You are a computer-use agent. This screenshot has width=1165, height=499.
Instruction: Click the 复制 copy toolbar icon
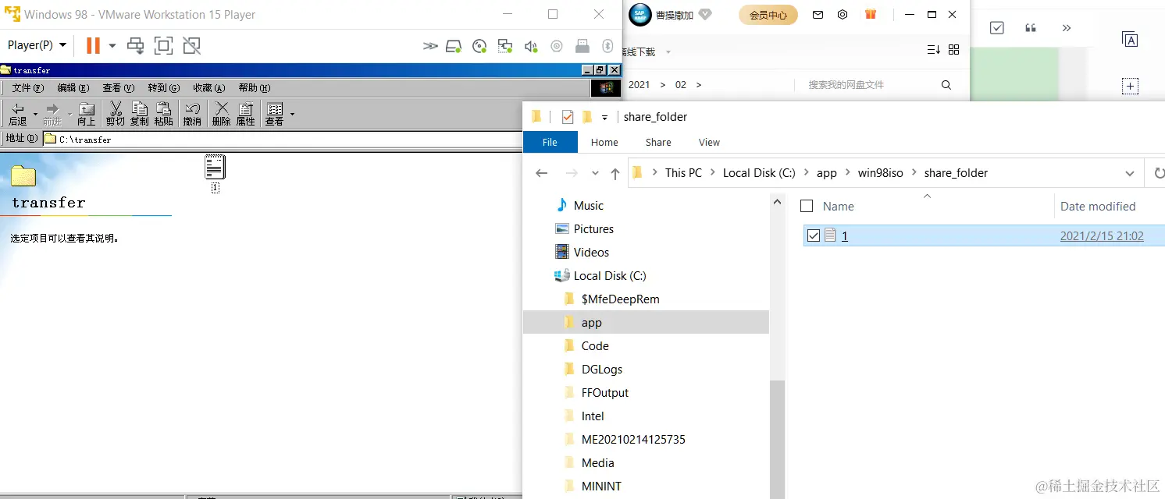pyautogui.click(x=139, y=114)
